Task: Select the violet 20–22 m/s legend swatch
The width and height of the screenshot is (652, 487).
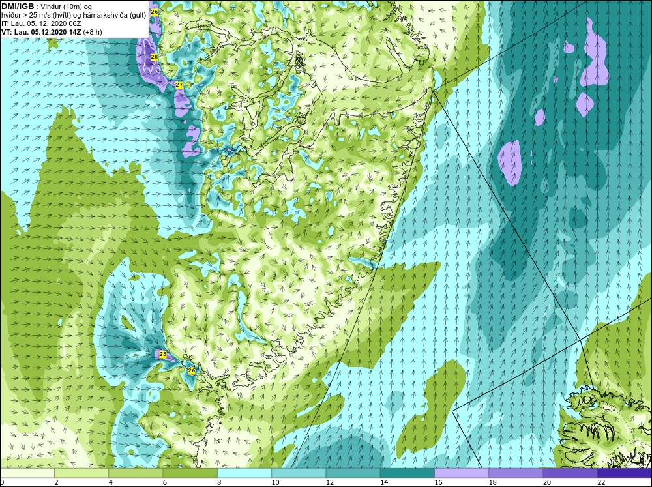Action: [x=570, y=473]
